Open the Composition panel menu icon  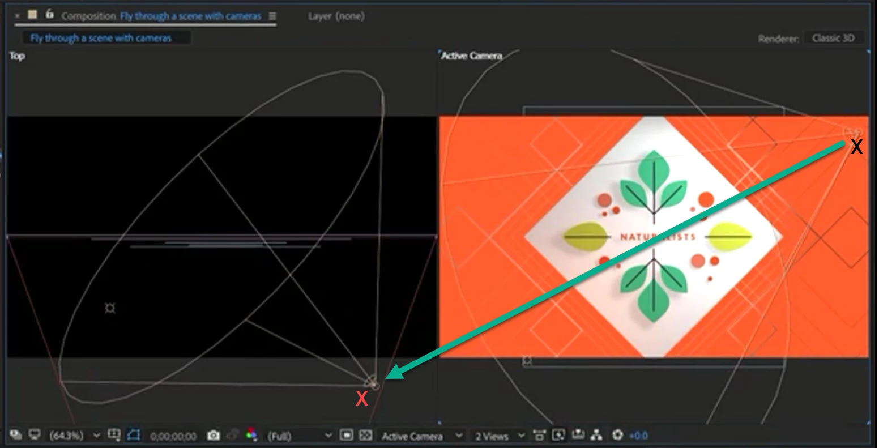[272, 16]
